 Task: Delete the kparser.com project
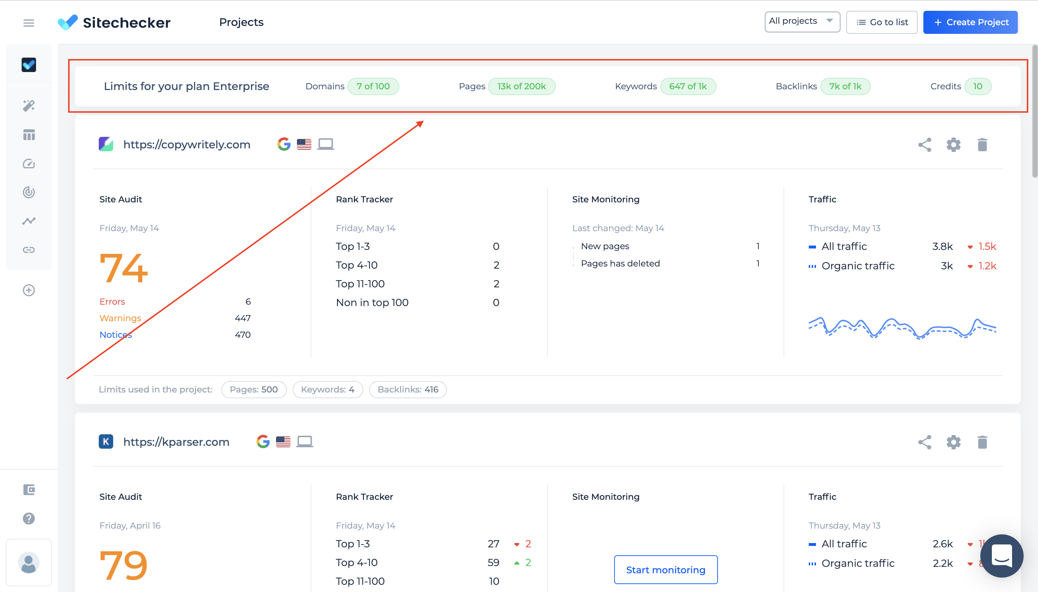[982, 442]
